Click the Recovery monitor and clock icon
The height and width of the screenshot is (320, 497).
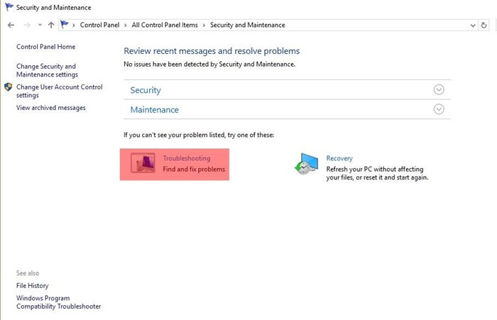(x=306, y=163)
